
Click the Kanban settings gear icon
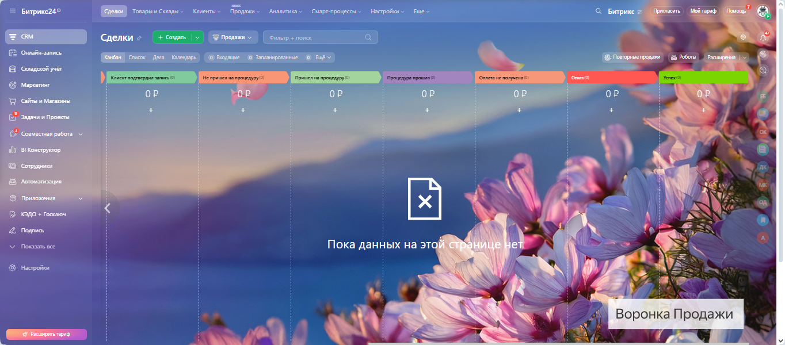point(744,37)
